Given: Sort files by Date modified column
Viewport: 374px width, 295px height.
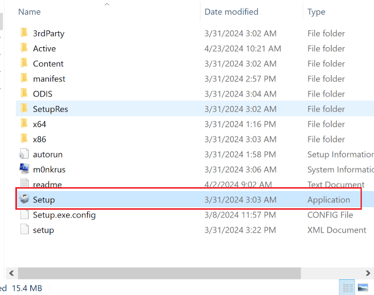Looking at the screenshot, I should pyautogui.click(x=231, y=12).
